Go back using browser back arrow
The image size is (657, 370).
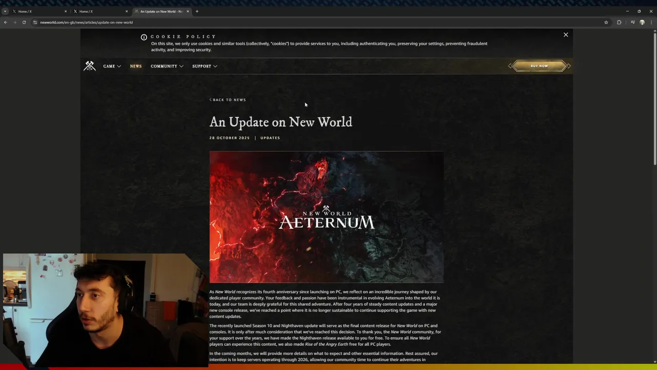click(x=6, y=22)
